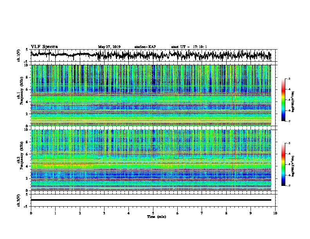Click the date 'May 27, 2019'

click(109, 47)
